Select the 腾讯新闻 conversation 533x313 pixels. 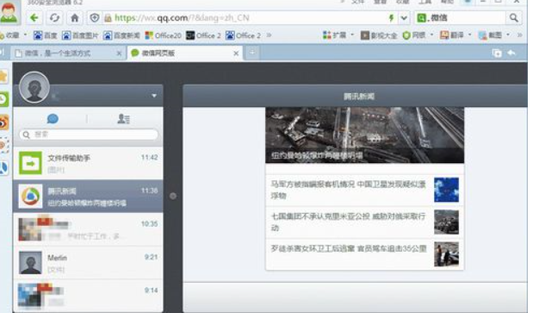pyautogui.click(x=88, y=196)
